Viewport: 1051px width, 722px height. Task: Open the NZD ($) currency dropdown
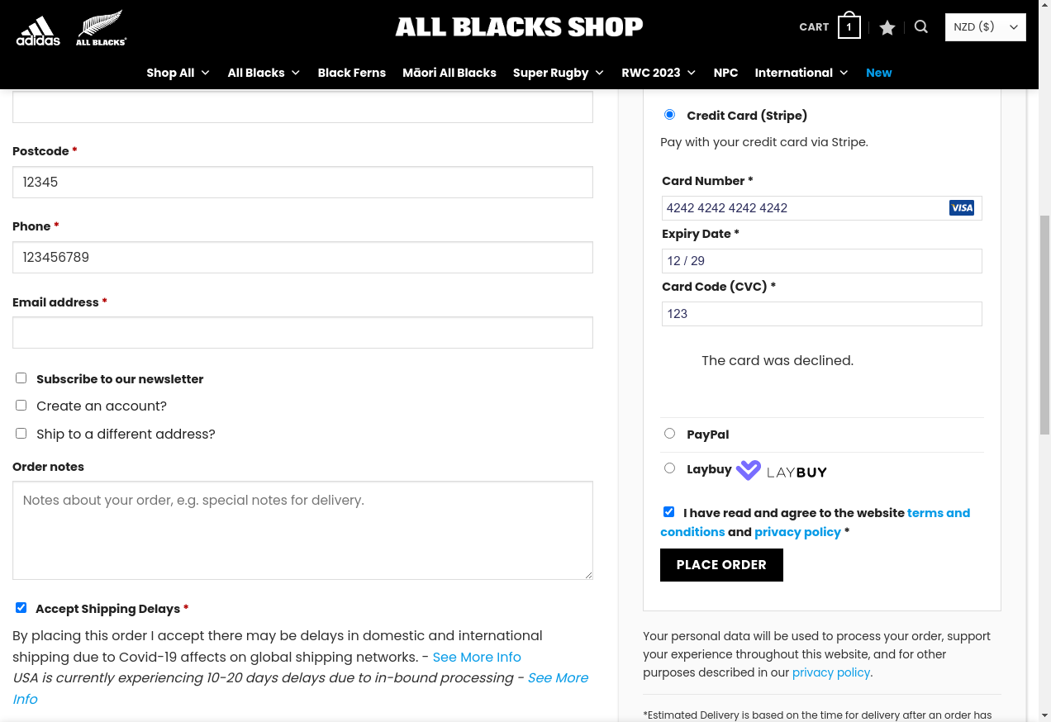tap(986, 27)
